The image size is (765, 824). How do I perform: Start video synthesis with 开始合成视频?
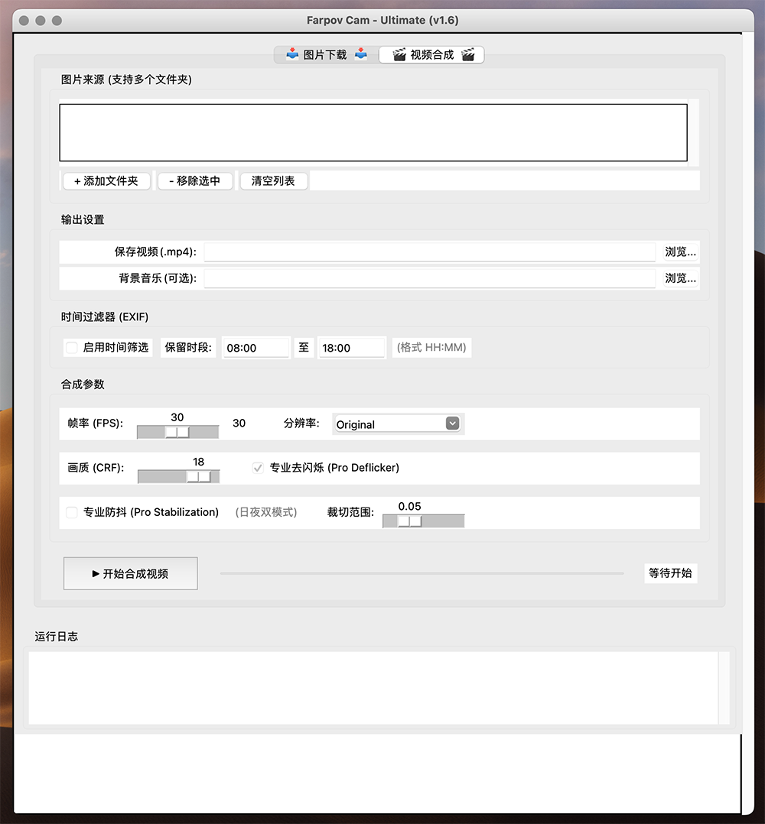(x=131, y=573)
